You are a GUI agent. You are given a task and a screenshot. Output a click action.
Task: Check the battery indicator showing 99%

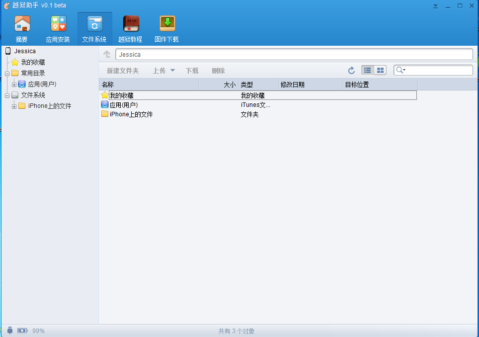[x=22, y=330]
